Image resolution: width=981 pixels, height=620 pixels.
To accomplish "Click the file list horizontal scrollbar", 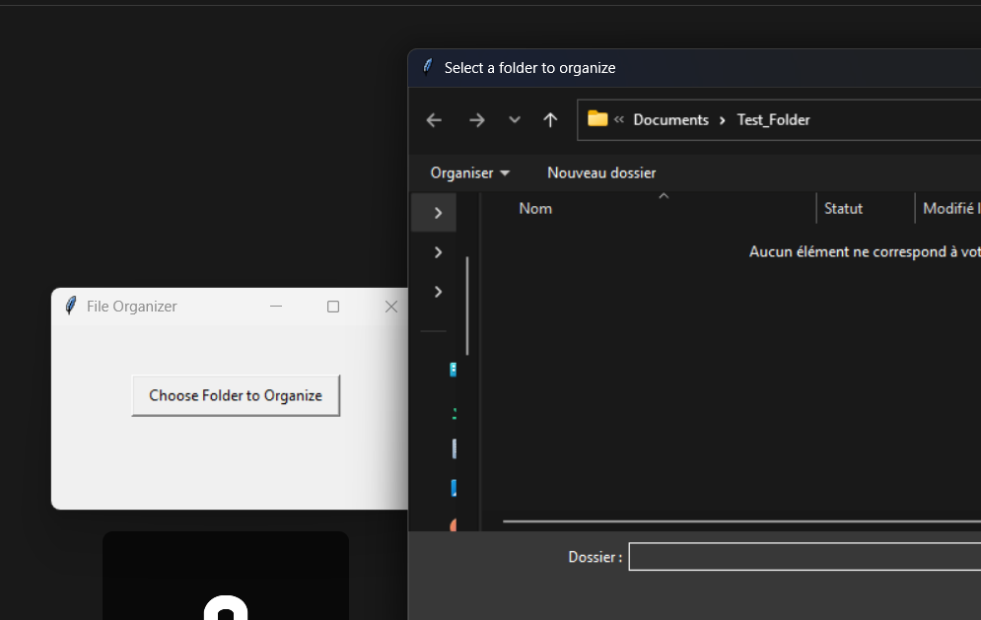I will tap(741, 521).
